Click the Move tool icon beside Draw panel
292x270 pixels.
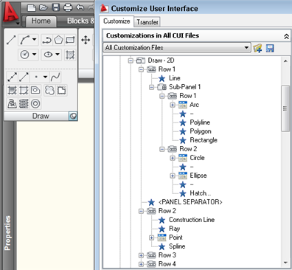click(x=86, y=40)
